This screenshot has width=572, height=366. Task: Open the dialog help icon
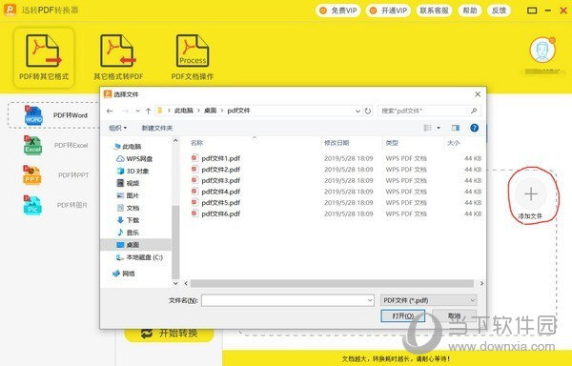coord(474,128)
